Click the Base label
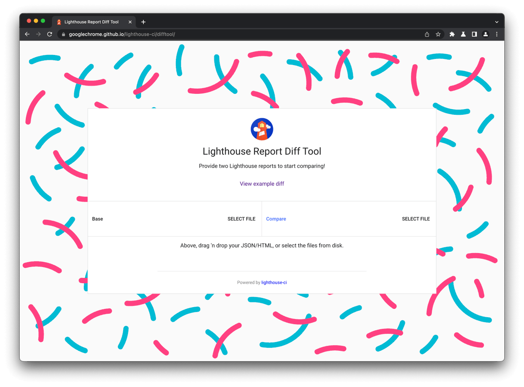The image size is (524, 387). click(97, 219)
